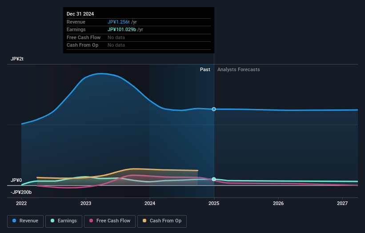This screenshot has width=365, height=233.
Task: Click the JP¥0 y-axis label
Action: click(16, 180)
